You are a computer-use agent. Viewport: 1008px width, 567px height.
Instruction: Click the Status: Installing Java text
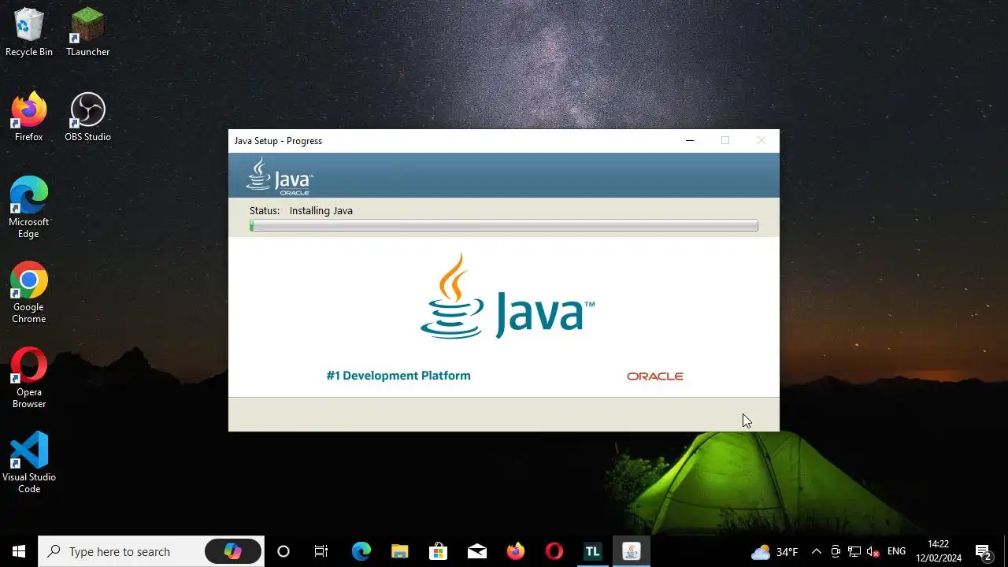coord(301,210)
